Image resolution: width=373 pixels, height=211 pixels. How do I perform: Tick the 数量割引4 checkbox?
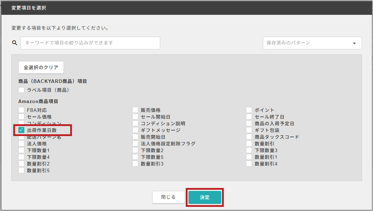[249, 164]
